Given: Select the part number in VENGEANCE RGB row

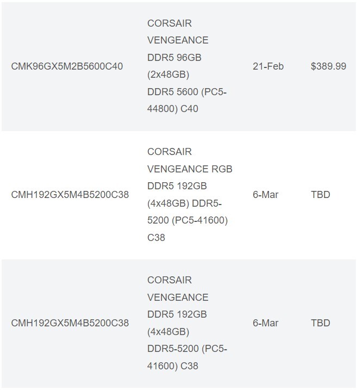Looking at the screenshot, I should pos(70,195).
